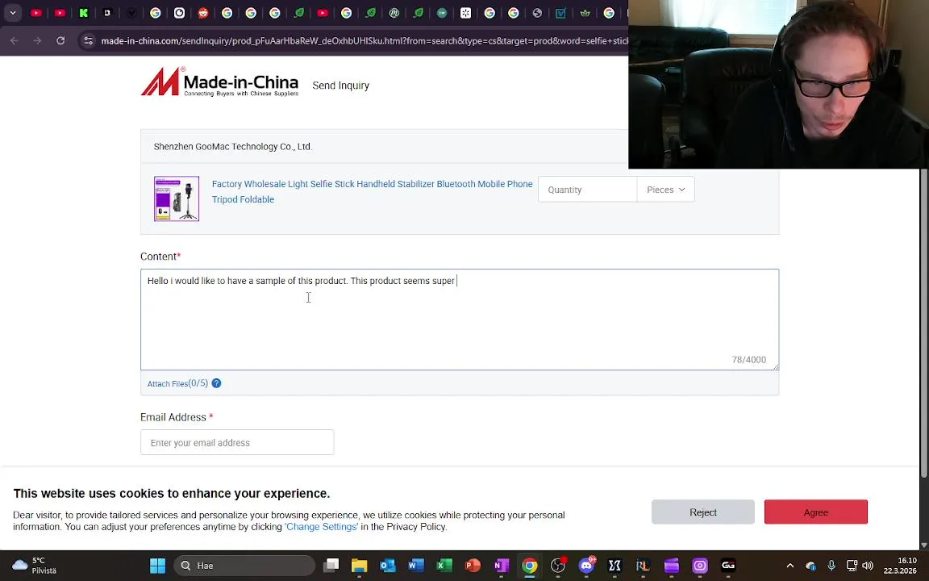Switch to the white asterisk icon tab
This screenshot has height=581, width=929.
click(x=465, y=12)
